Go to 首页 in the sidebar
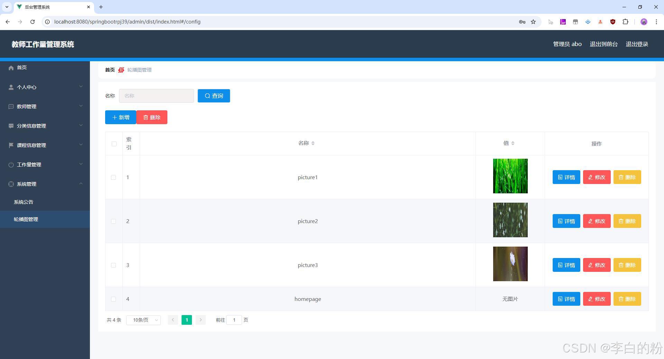Image resolution: width=664 pixels, height=359 pixels. 22,68
